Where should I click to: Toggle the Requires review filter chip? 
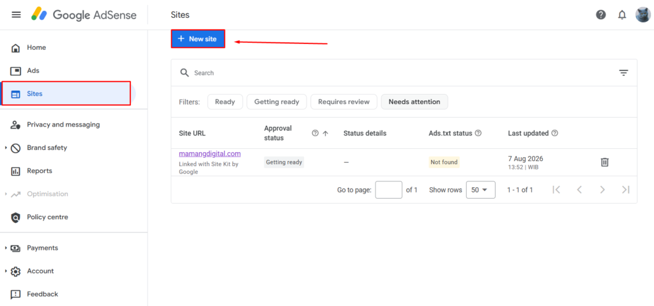tap(344, 102)
